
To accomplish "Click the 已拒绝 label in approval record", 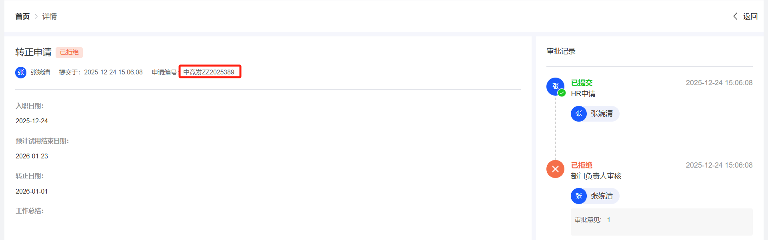I will [x=582, y=165].
